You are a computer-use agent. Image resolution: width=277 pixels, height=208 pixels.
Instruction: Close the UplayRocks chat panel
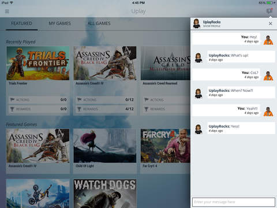click(270, 24)
